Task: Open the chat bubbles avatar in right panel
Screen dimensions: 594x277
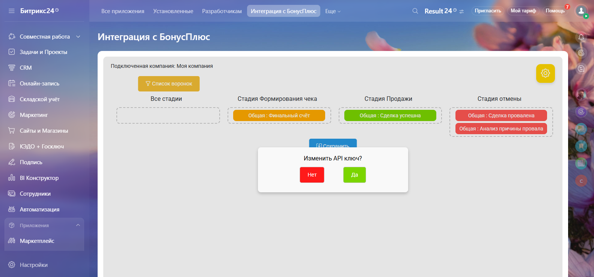Action: [x=581, y=129]
